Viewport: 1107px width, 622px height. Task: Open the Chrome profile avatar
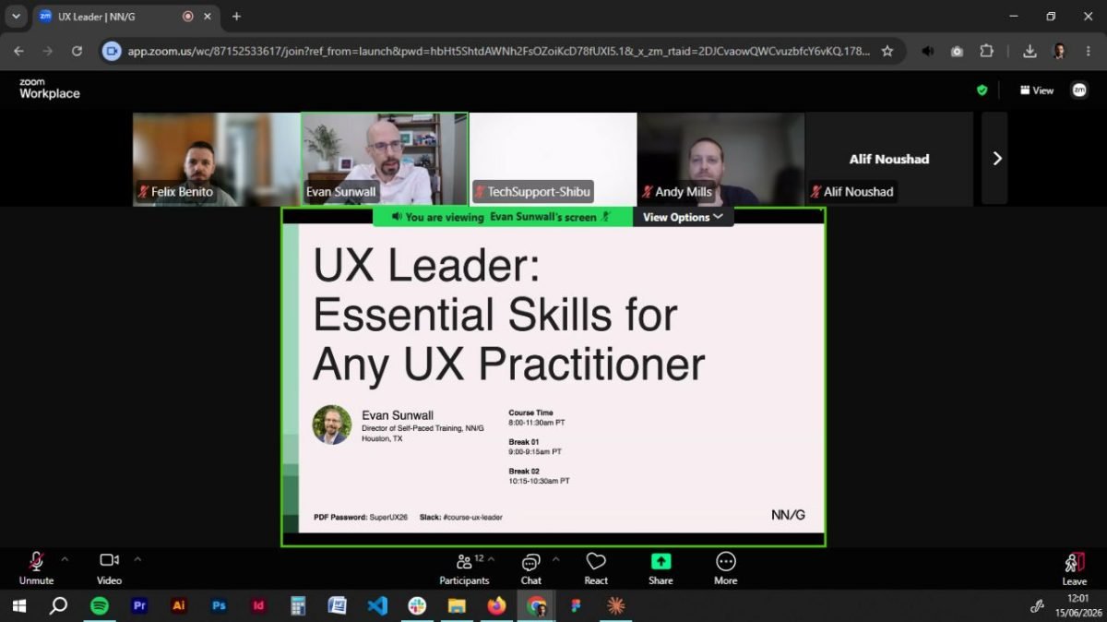coord(1059,52)
